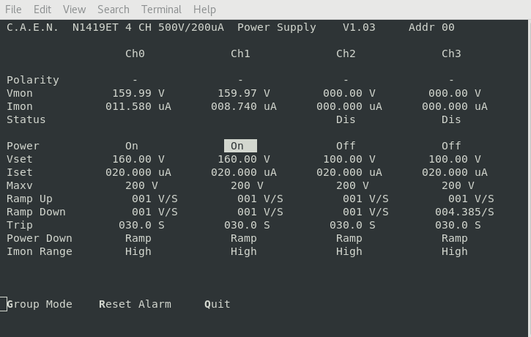
Task: Open the View menu
Action: (74, 10)
